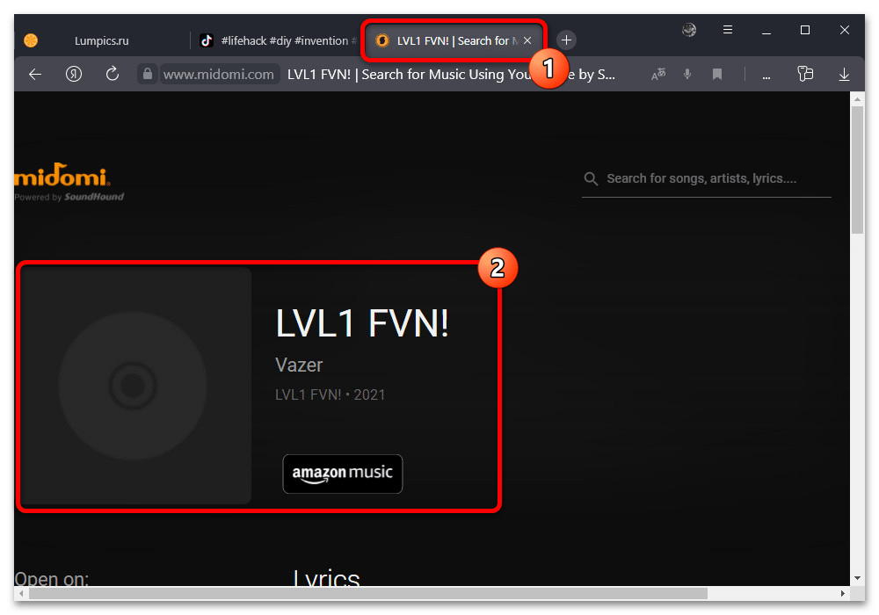Screen dimensions: 879x615
Task: Open the artist Vazer link
Action: pos(299,365)
